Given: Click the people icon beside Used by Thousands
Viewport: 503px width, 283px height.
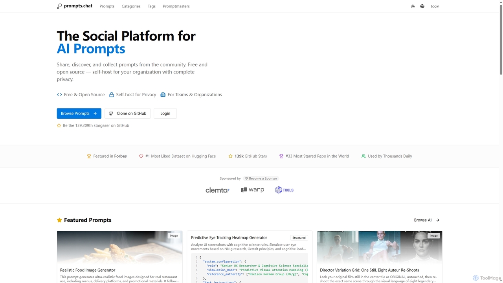Looking at the screenshot, I should click(363, 156).
